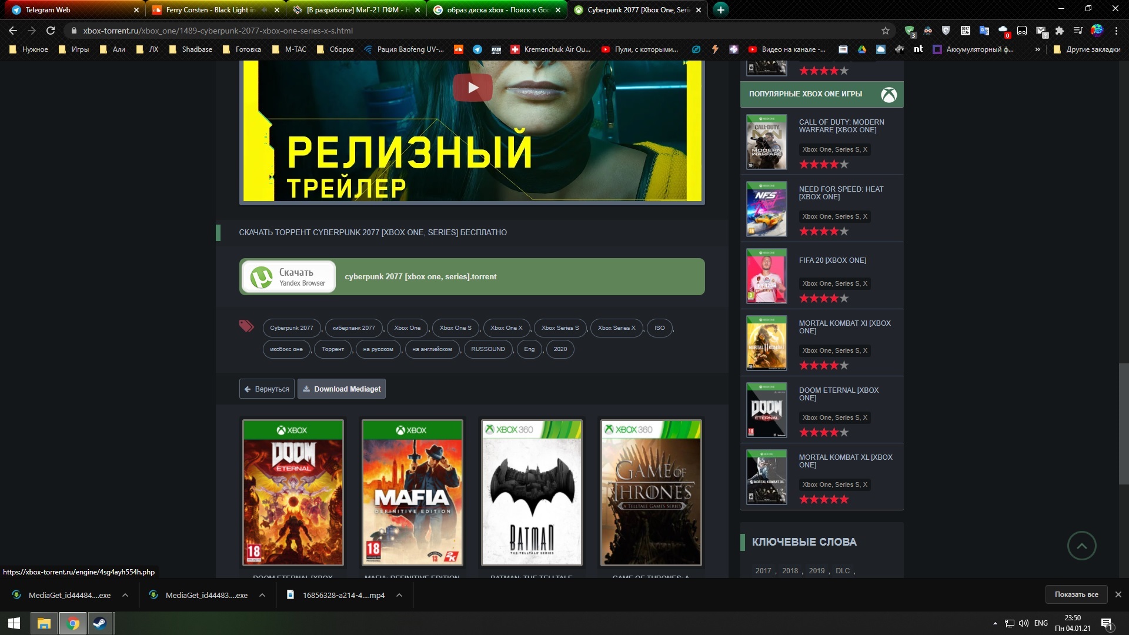Open the Рация Baofeng UV bookmark
1129x635 pixels.
coord(404,49)
